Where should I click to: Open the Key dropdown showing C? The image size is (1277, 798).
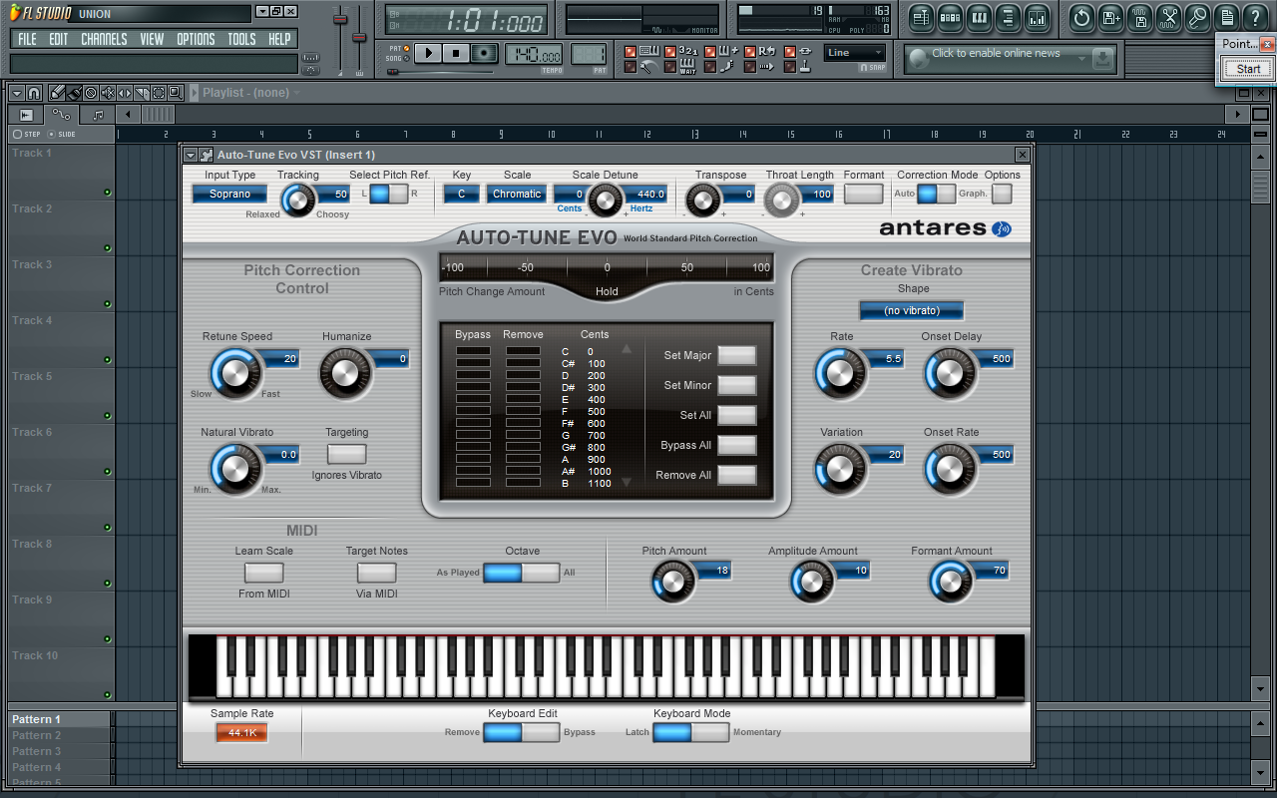(x=461, y=195)
